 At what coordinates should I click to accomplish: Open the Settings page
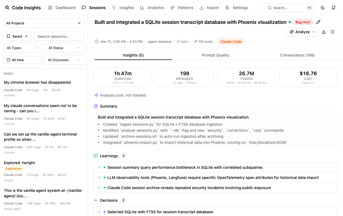click(x=236, y=8)
